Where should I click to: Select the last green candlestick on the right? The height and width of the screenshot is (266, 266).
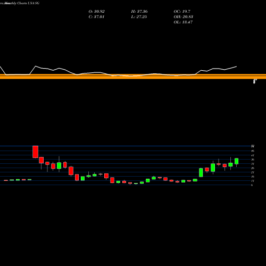[x=236, y=161]
